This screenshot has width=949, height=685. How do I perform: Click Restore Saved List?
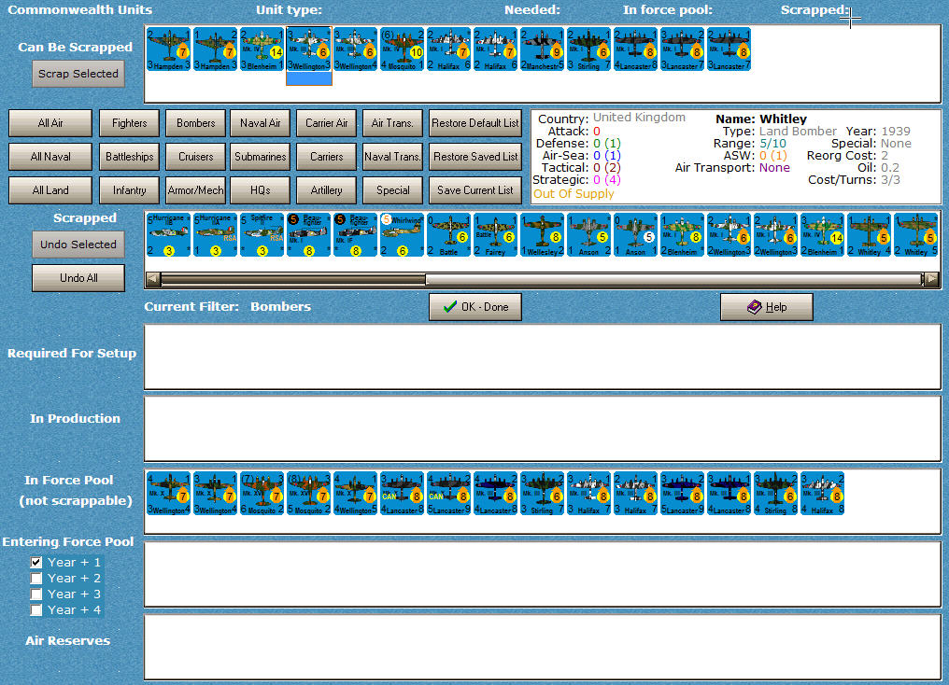point(475,157)
